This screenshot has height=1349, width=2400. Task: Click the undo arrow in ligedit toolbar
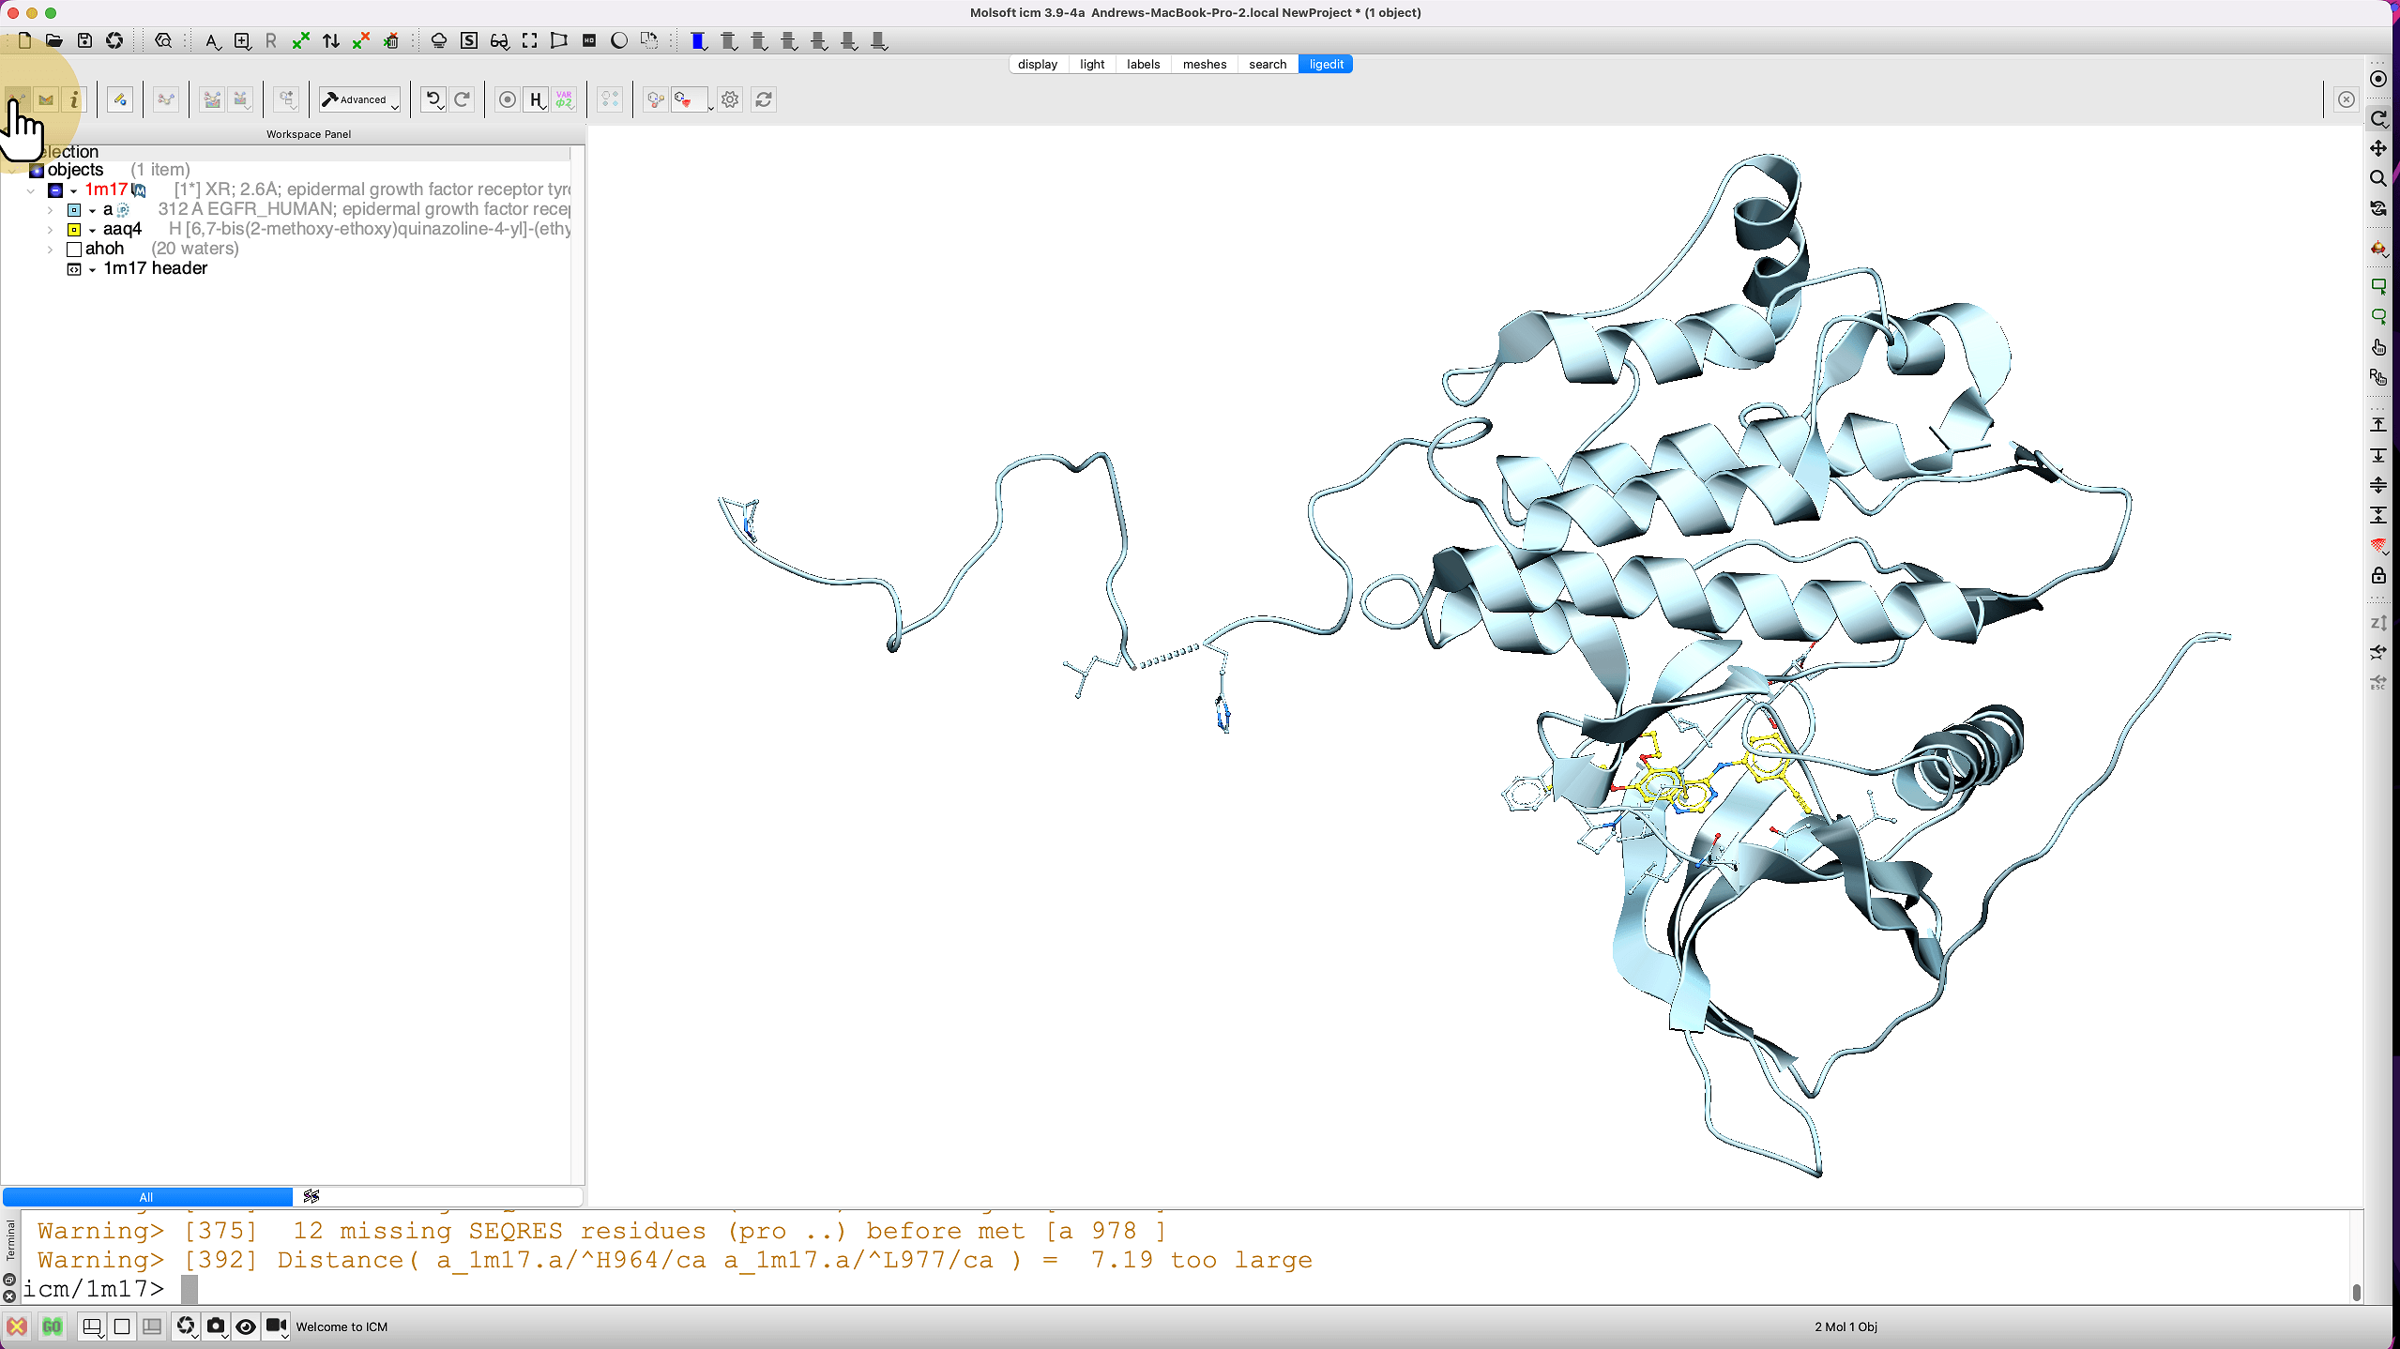coord(432,99)
